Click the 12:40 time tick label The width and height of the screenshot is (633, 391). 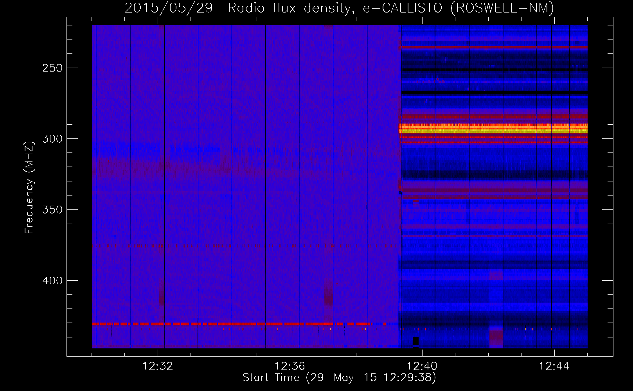pyautogui.click(x=422, y=366)
